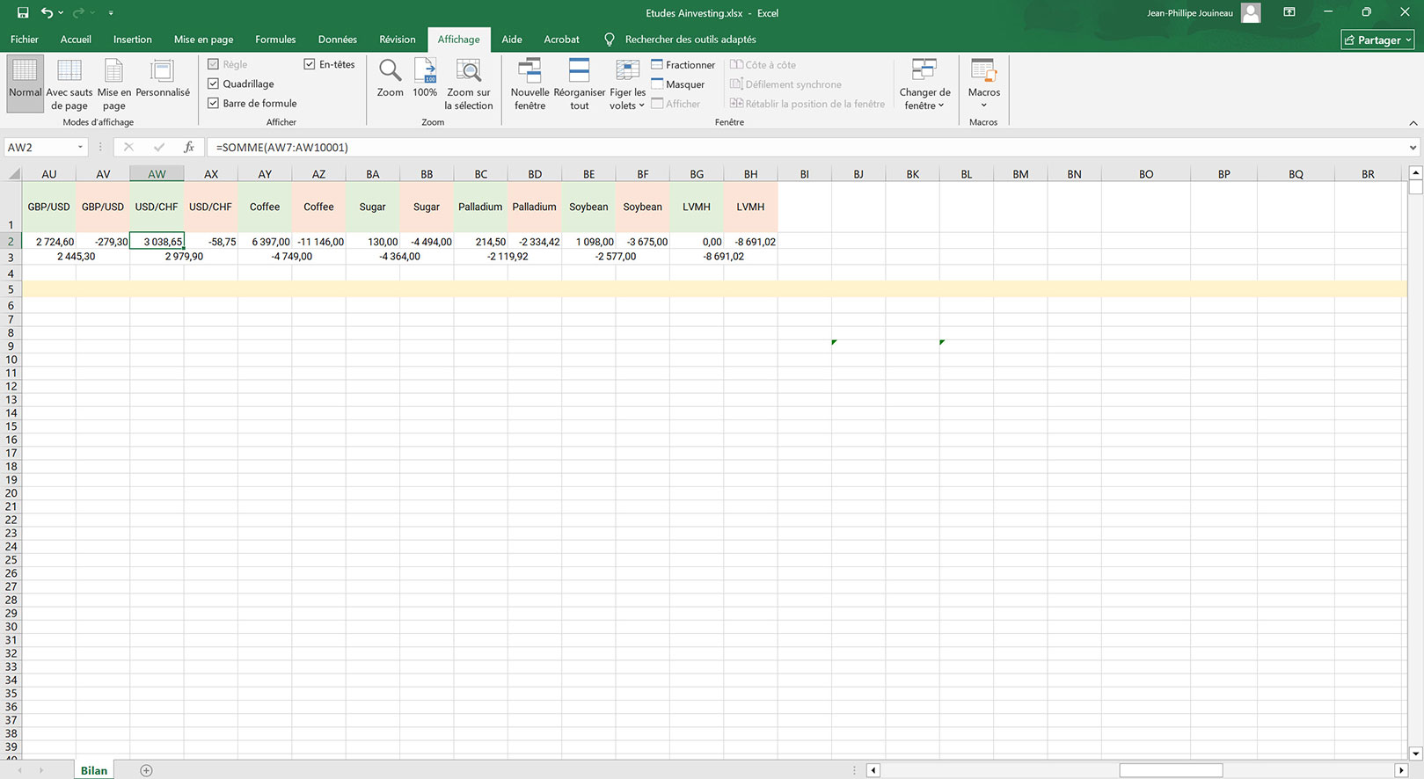Open Changer de fenêtre dropdown
Image resolution: width=1424 pixels, height=779 pixels.
tap(924, 84)
